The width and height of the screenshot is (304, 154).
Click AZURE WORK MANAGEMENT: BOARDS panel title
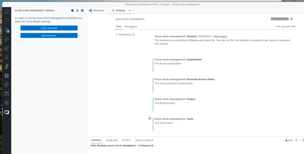35,11
